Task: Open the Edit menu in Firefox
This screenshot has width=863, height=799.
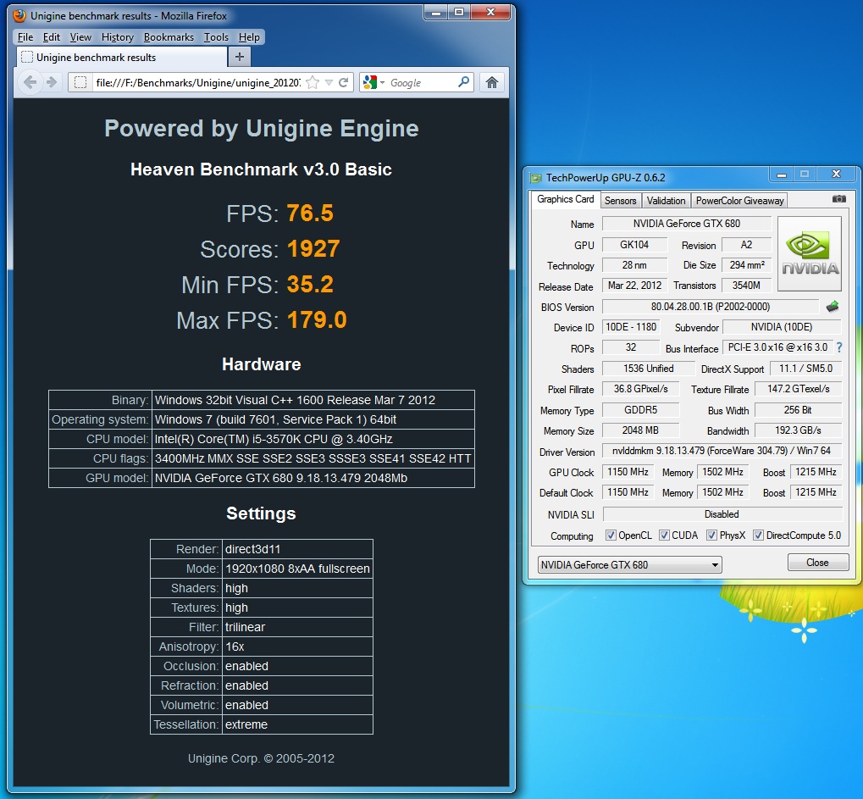Action: click(x=51, y=37)
